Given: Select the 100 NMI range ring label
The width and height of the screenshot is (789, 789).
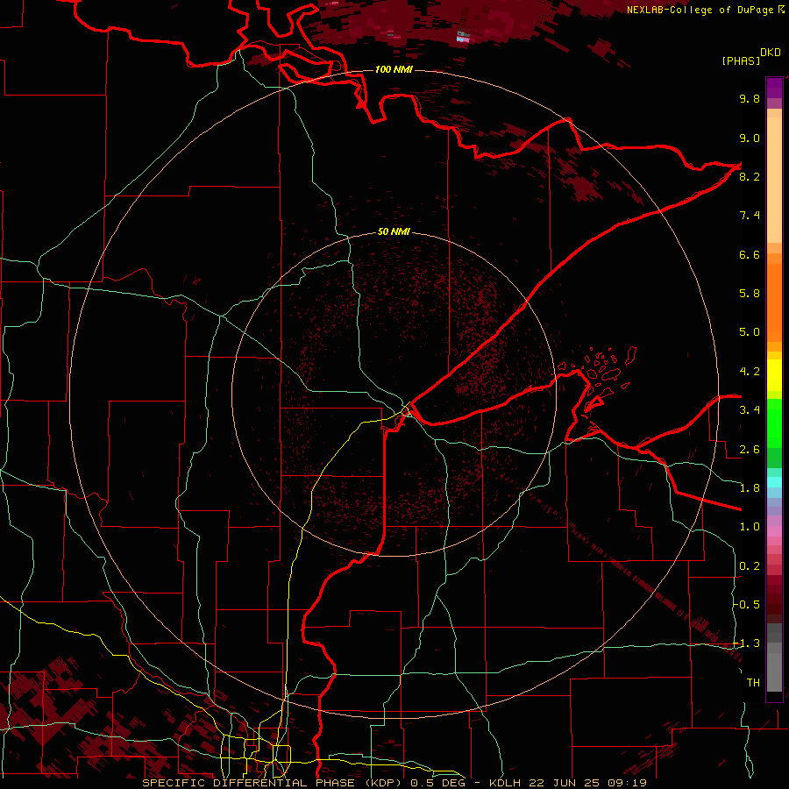Looking at the screenshot, I should [394, 69].
